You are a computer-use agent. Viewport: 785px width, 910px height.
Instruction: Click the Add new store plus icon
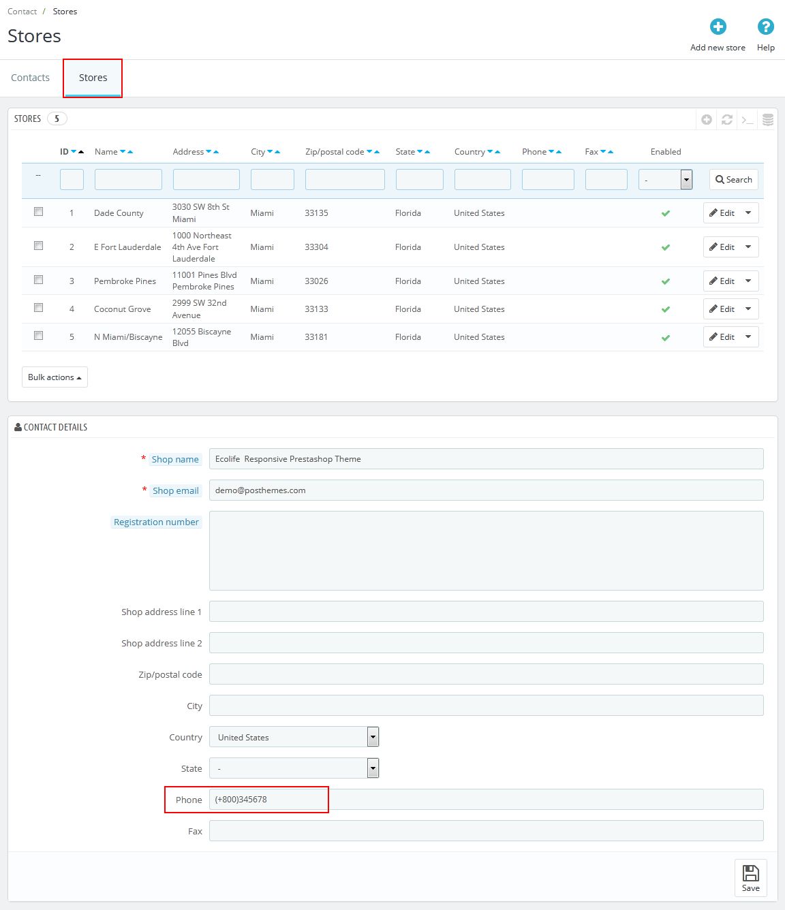(718, 27)
